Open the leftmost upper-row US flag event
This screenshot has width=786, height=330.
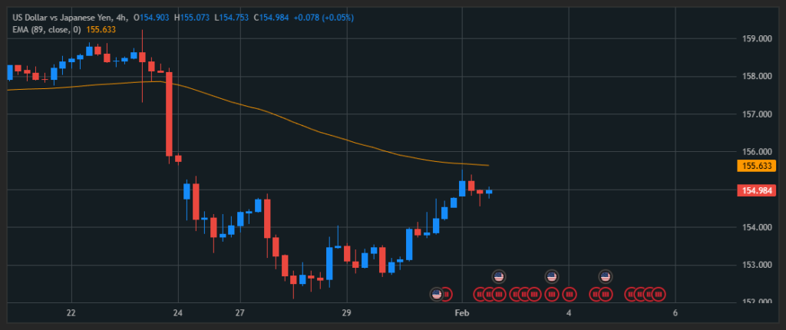click(x=498, y=276)
